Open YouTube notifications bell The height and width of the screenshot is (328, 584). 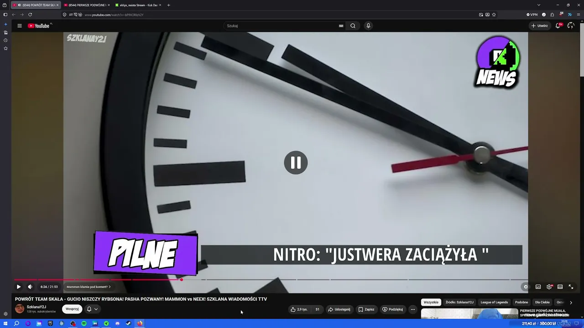558,26
